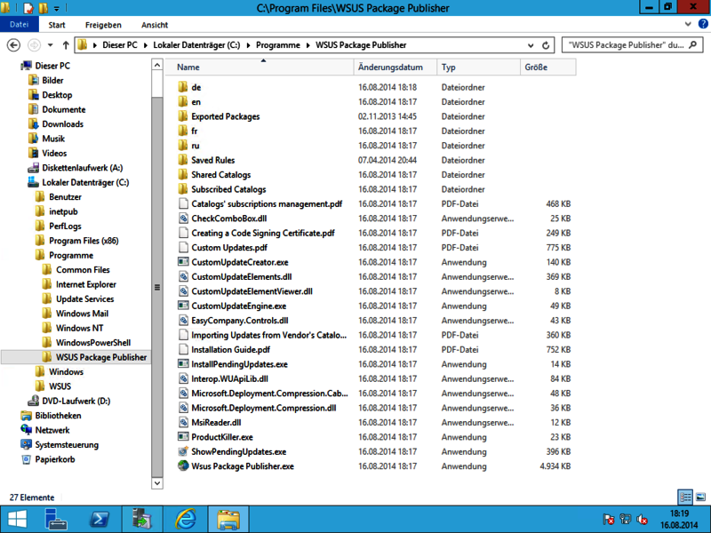The height and width of the screenshot is (533, 711).
Task: Refresh the current folder view
Action: (546, 45)
